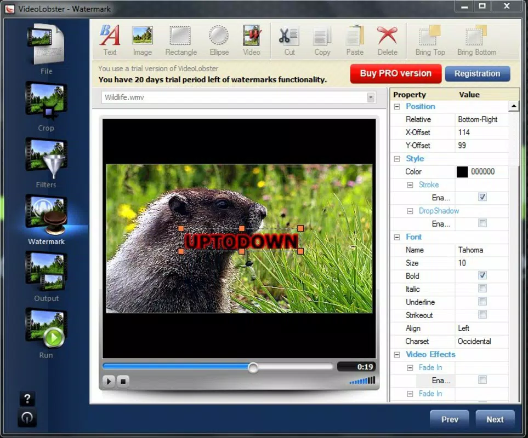Click the Value column header
This screenshot has width=528, height=438.
(x=469, y=95)
